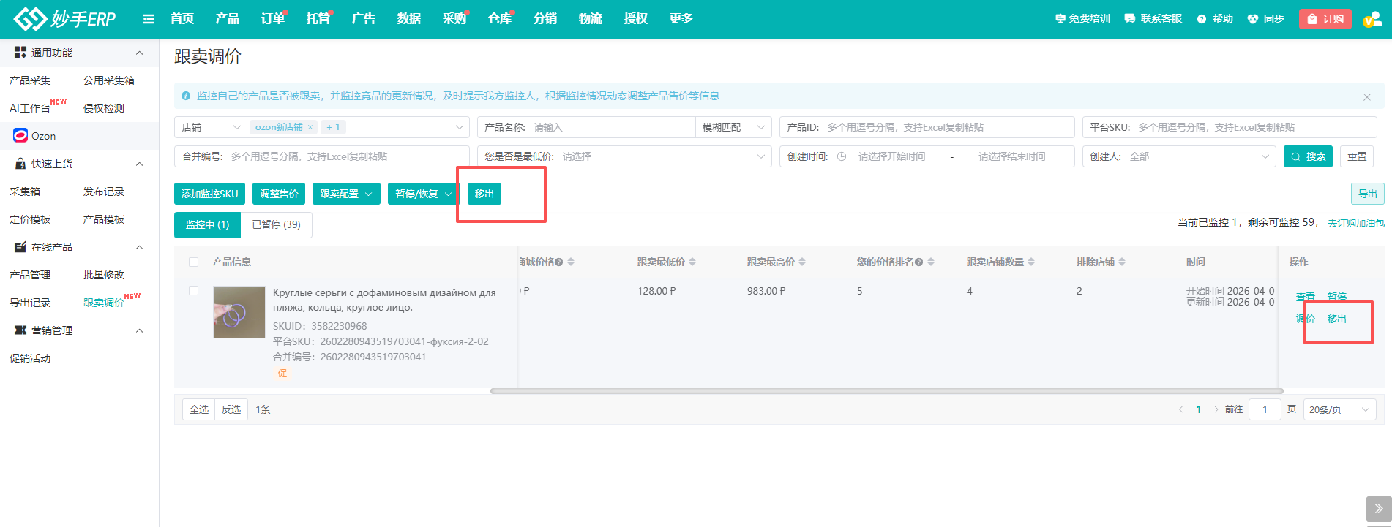Click the horizontal table scrollbar
This screenshot has height=527, width=1392.
(886, 391)
